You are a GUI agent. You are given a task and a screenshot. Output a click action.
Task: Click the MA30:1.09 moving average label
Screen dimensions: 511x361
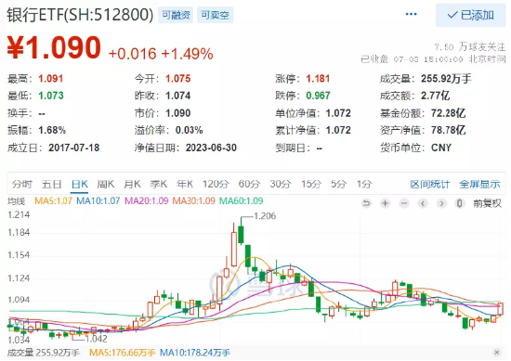[x=194, y=200]
